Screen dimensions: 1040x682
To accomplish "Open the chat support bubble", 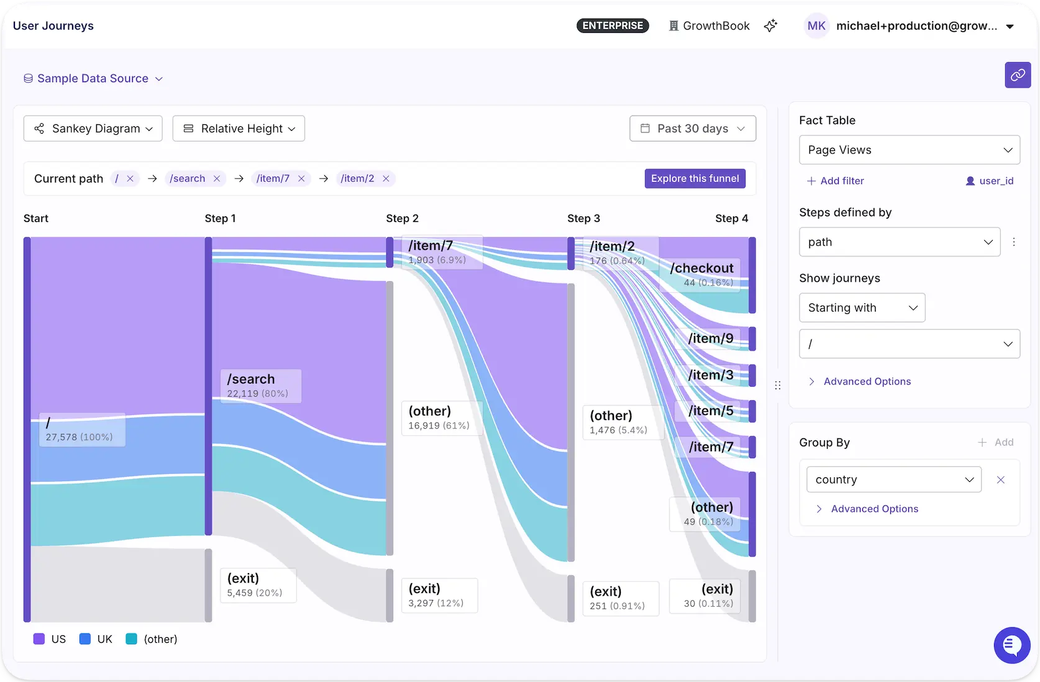I will coord(1011,645).
